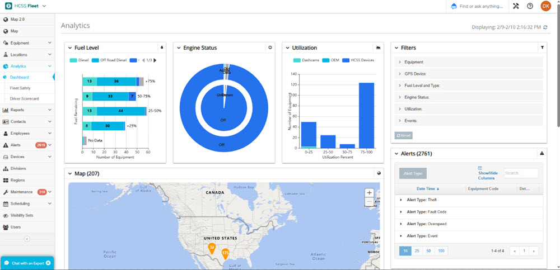The width and height of the screenshot is (560, 270).
Task: Click the Alert Type group button
Action: [413, 173]
